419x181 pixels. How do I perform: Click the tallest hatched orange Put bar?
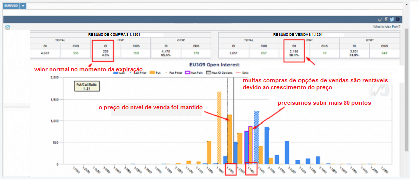(x=219, y=128)
